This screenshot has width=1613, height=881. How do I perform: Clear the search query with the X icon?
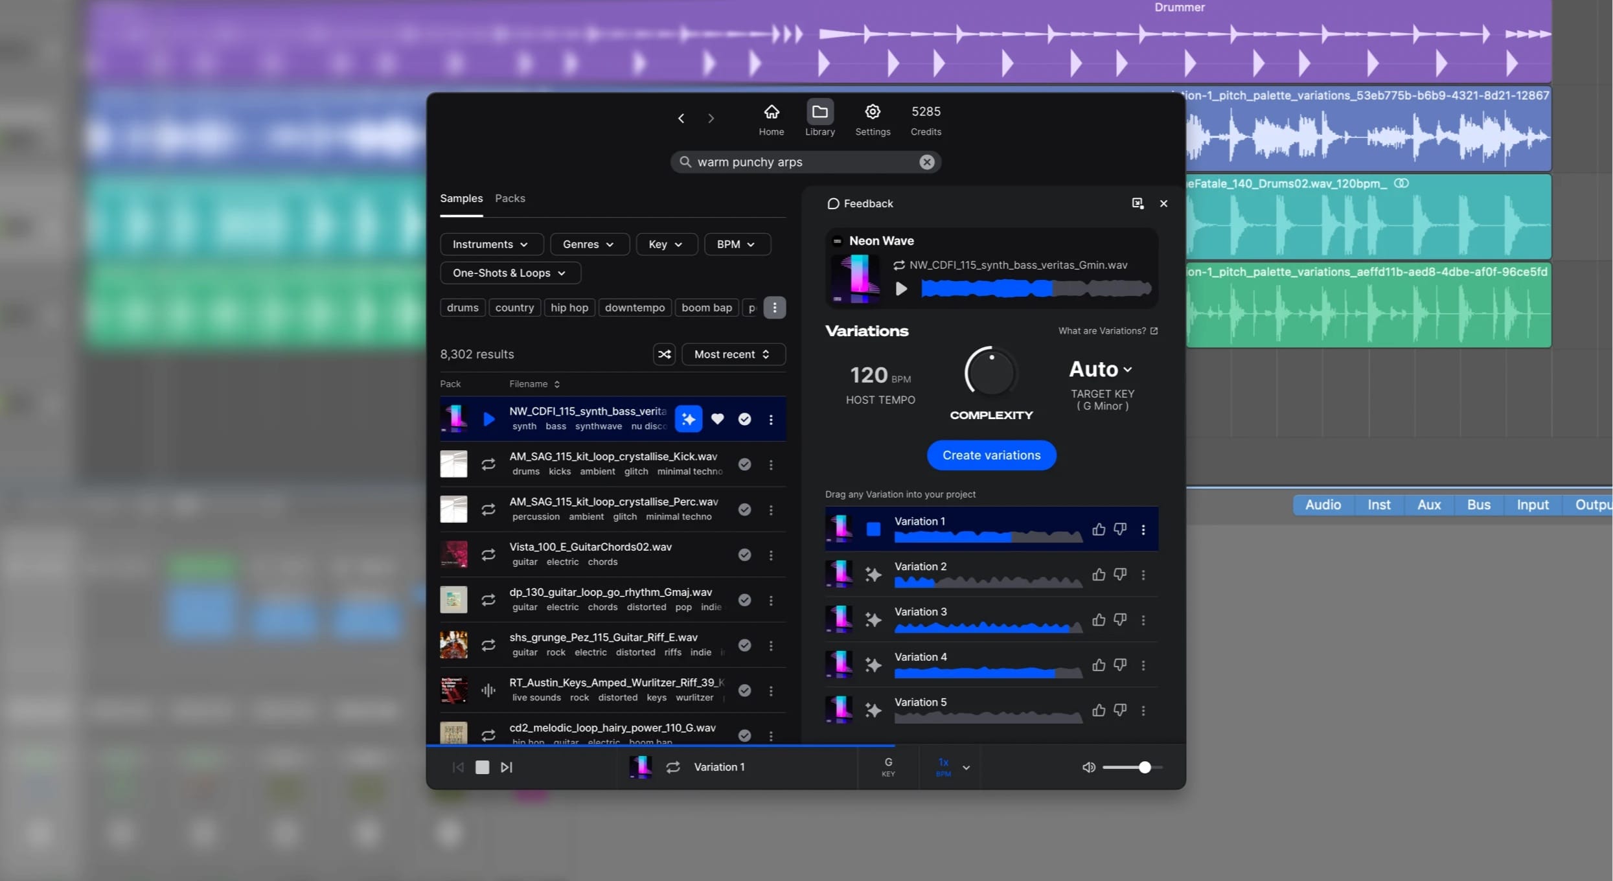tap(926, 162)
